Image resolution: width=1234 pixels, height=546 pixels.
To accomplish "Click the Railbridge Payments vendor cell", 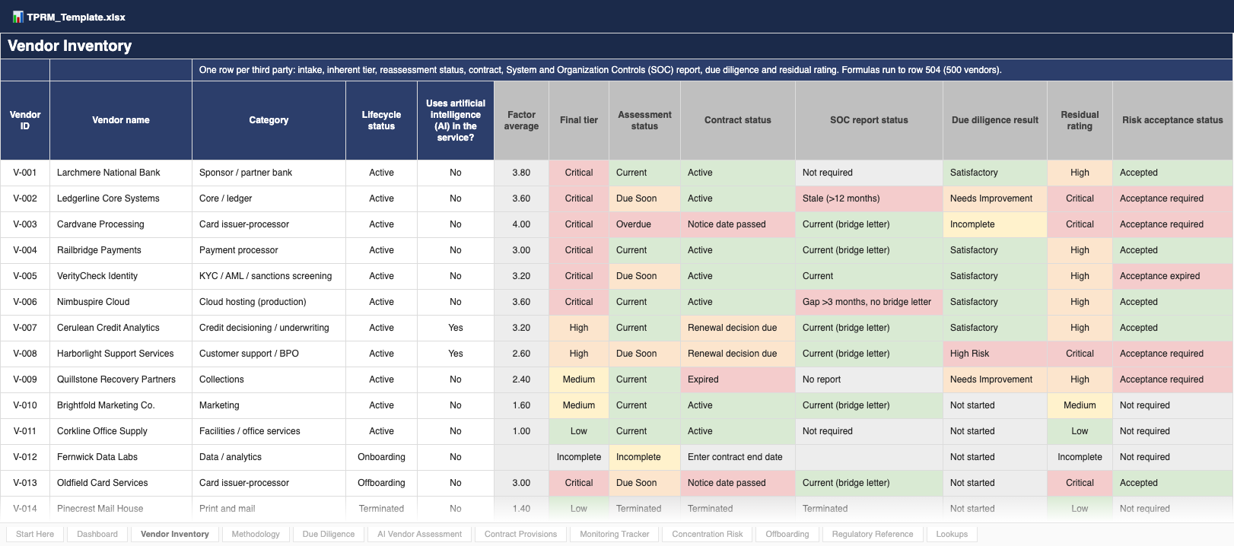I will pyautogui.click(x=121, y=250).
